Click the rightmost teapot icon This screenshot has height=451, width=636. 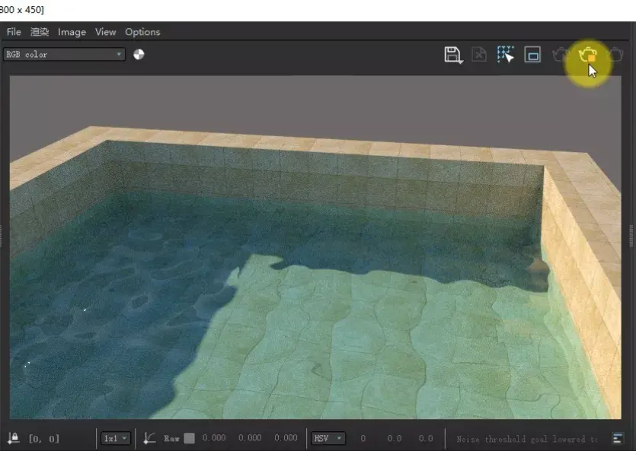tap(615, 55)
